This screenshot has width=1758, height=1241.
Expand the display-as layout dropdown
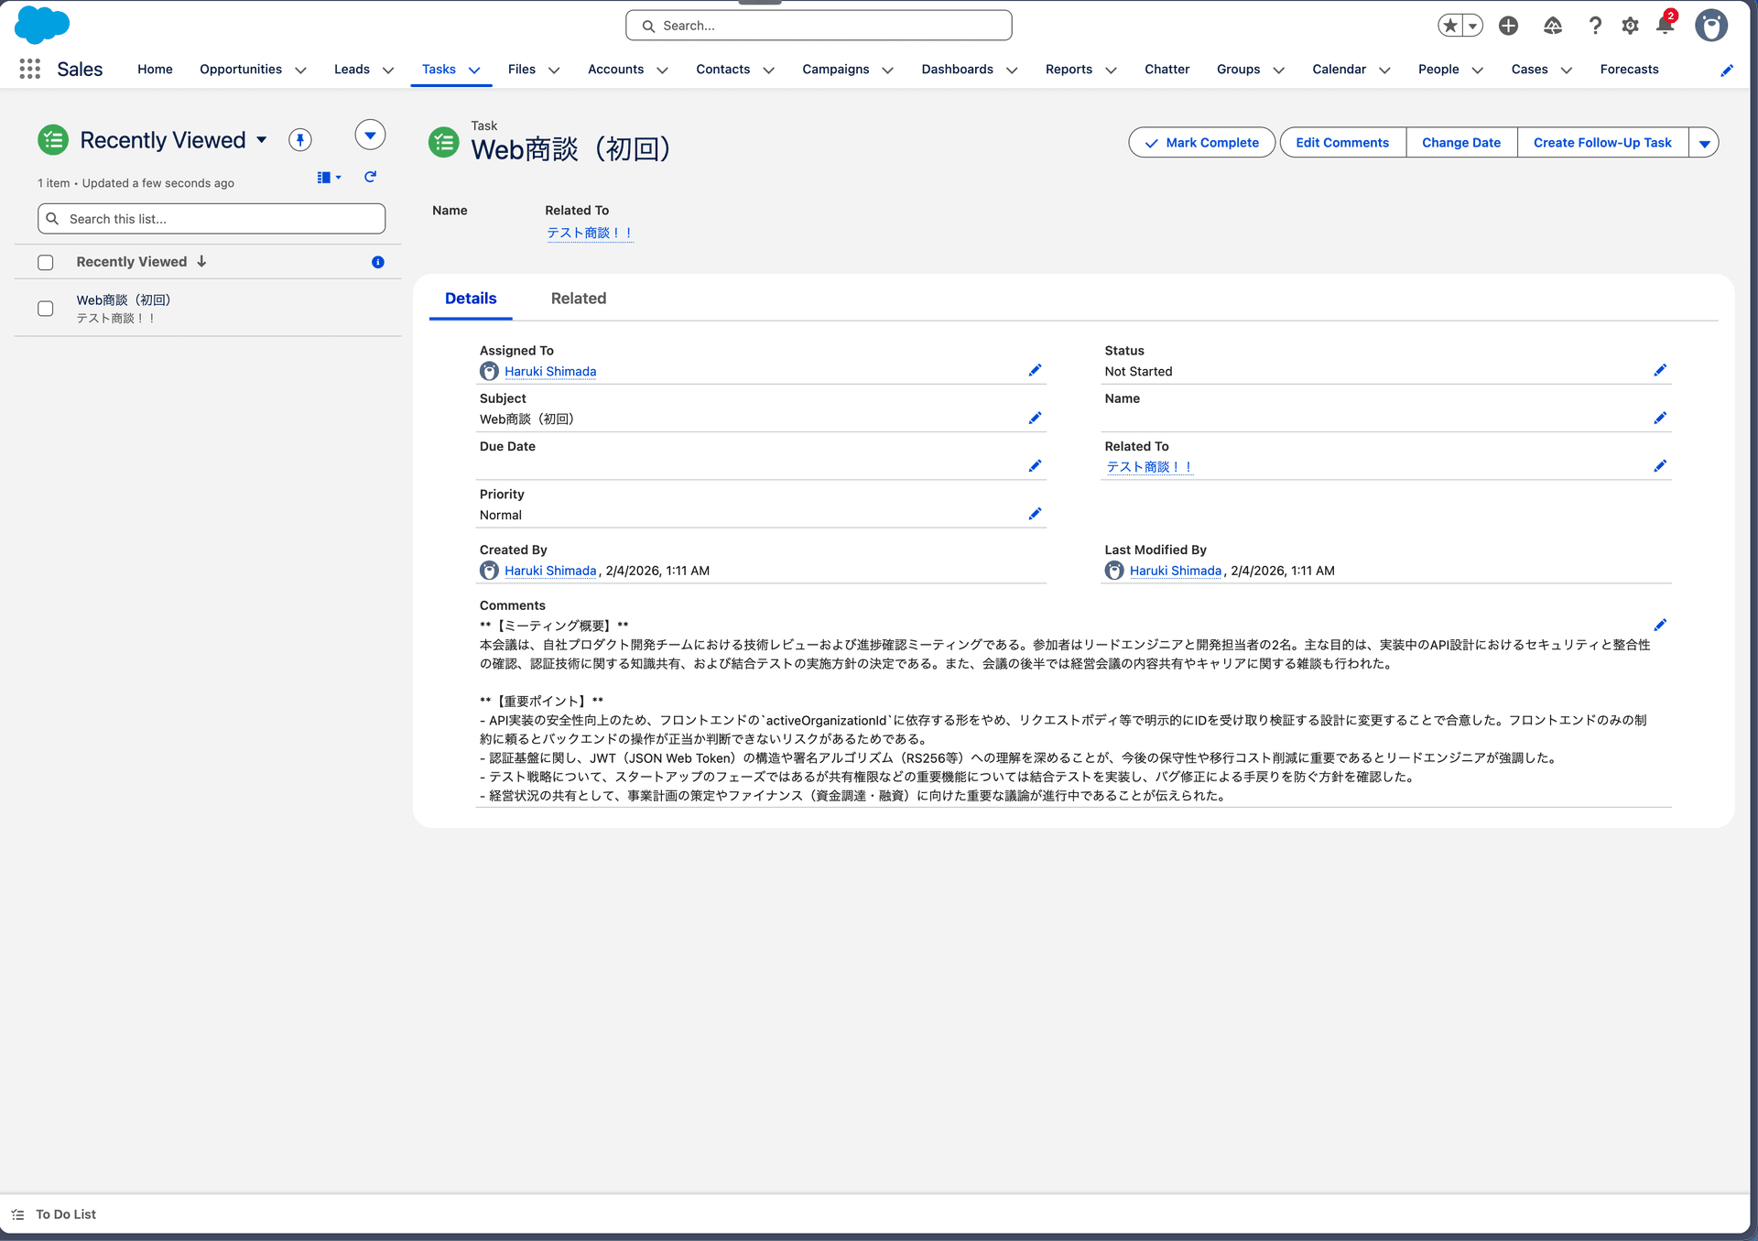pyautogui.click(x=328, y=177)
